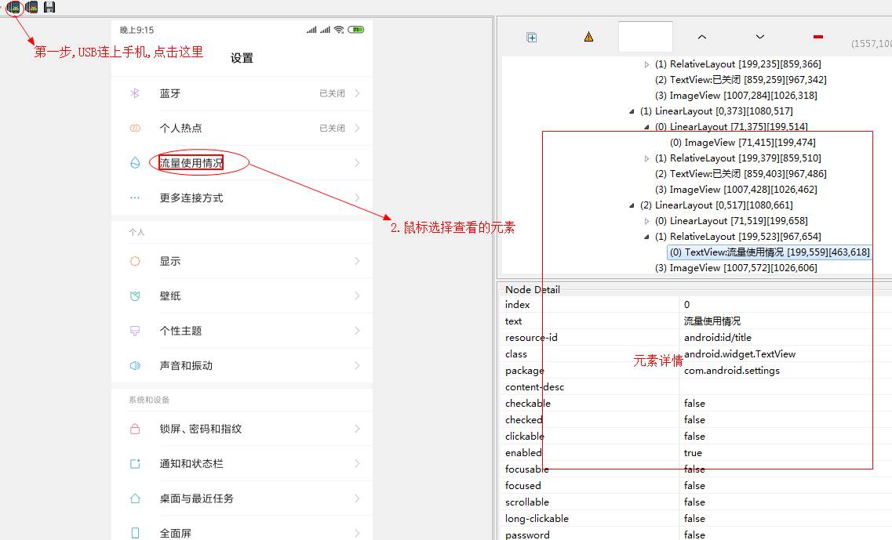Screen dimensions: 892x540
Task: Select the 桌面与最近任务 home icon
Action: point(135,498)
